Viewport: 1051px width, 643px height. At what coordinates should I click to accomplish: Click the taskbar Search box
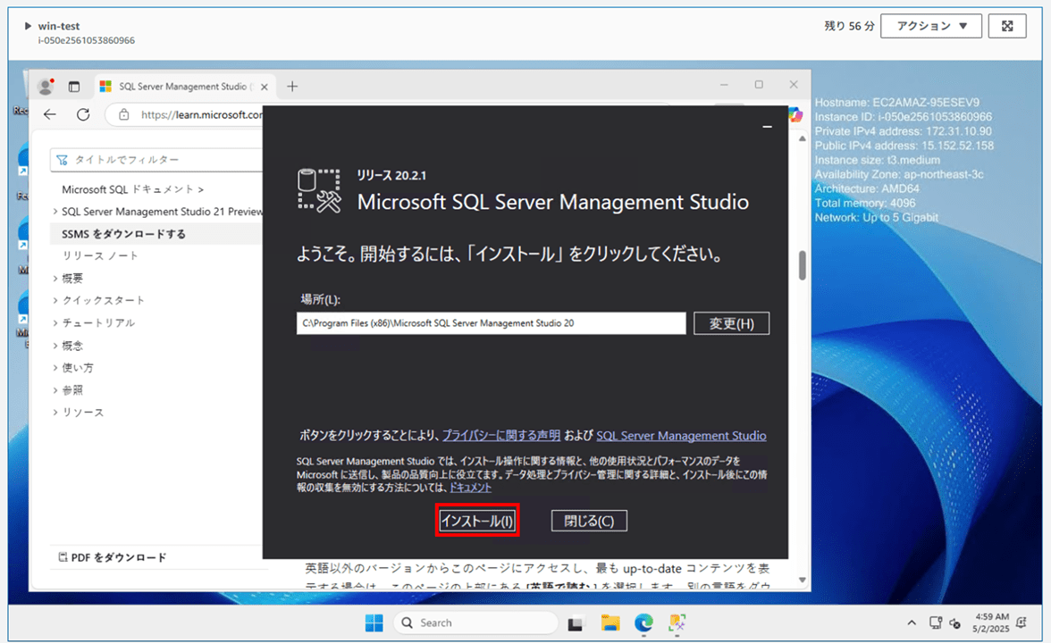(475, 623)
